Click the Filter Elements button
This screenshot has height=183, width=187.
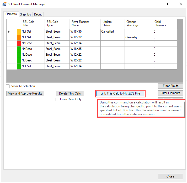coord(170,93)
